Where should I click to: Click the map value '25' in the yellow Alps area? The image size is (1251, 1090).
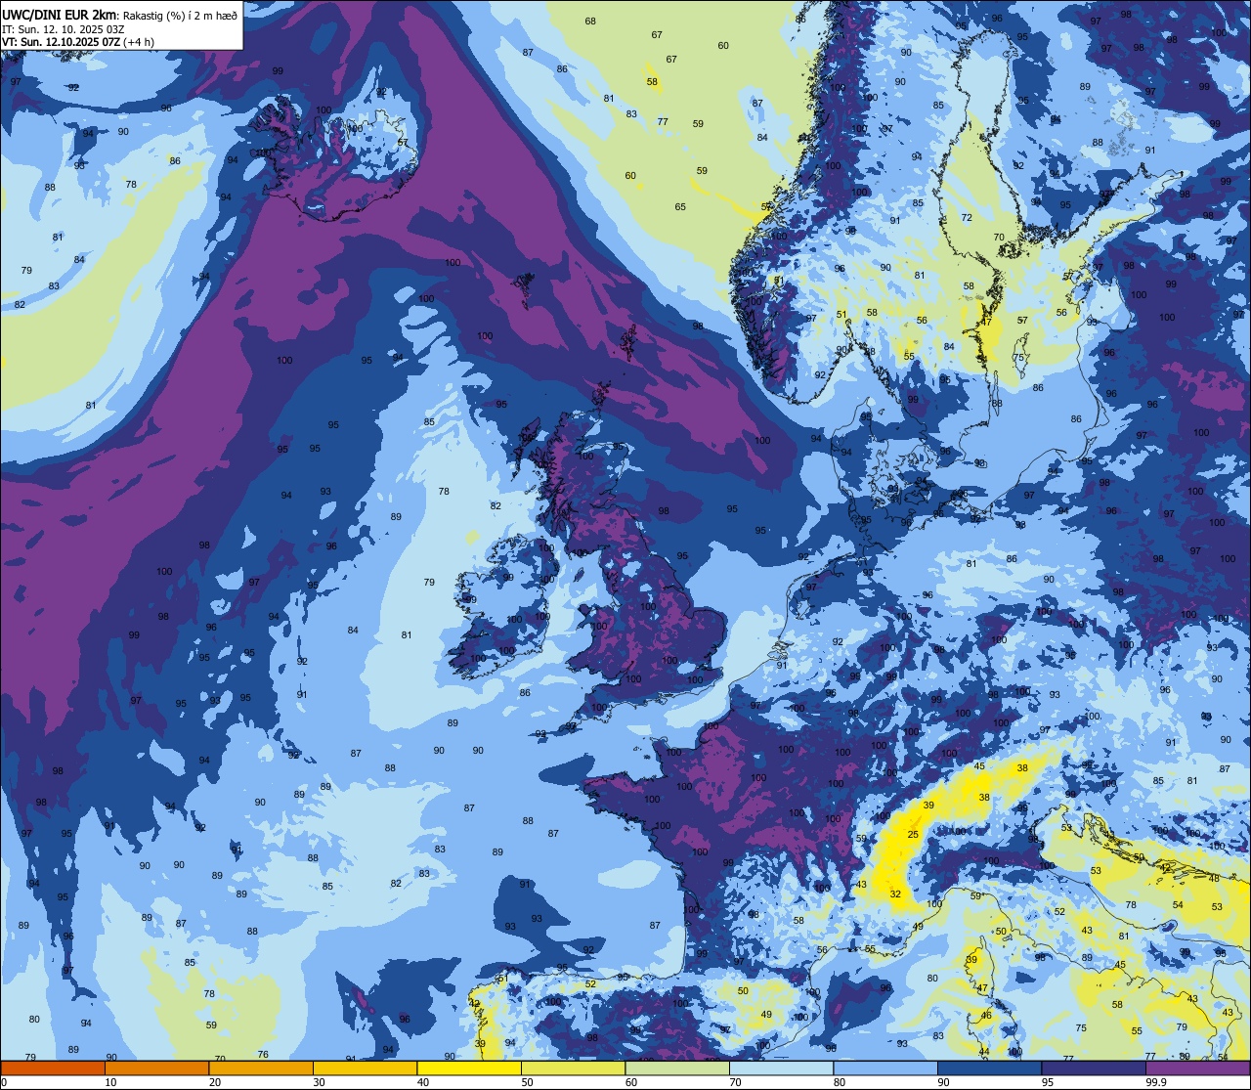coord(913,835)
